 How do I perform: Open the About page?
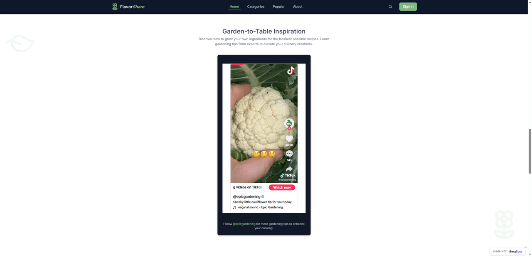coord(298,7)
